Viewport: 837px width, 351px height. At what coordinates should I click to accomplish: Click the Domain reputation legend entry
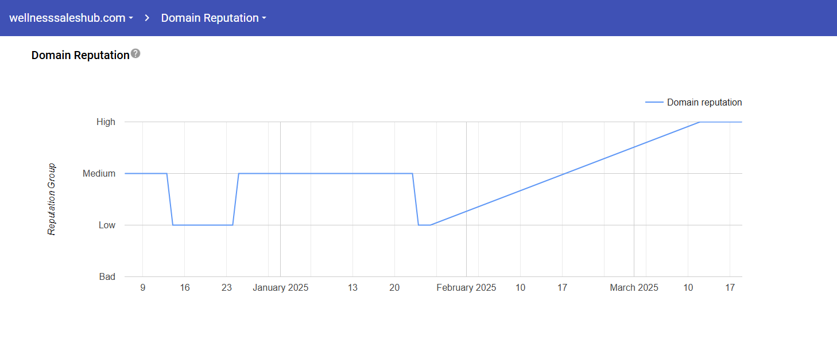pos(704,103)
